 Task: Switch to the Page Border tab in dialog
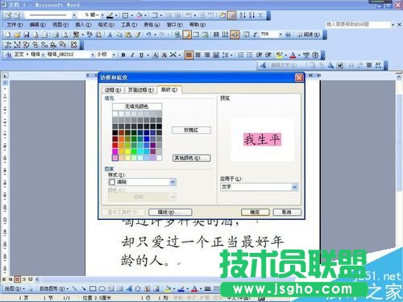(x=141, y=90)
